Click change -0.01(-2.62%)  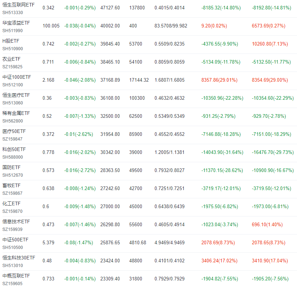(x=79, y=134)
